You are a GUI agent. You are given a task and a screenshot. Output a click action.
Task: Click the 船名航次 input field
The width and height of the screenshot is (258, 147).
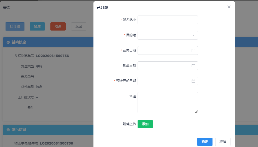pos(168,20)
